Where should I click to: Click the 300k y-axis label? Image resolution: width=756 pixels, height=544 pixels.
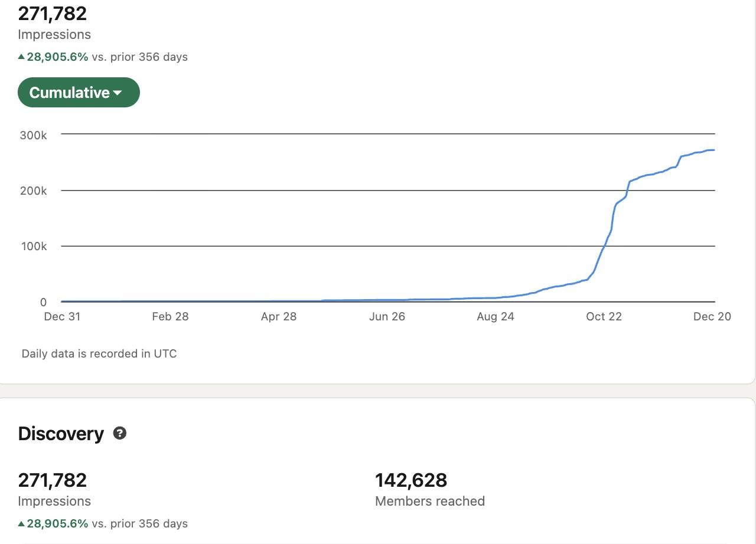coord(34,135)
